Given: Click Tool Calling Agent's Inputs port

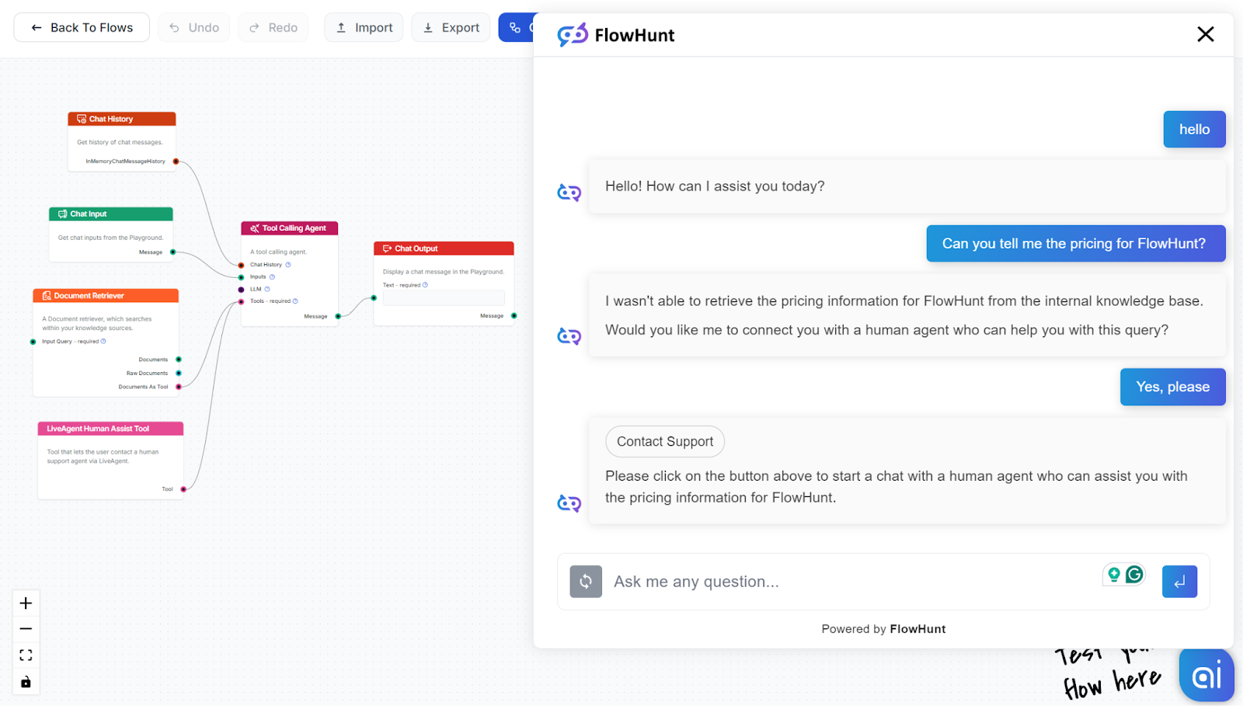Looking at the screenshot, I should (x=242, y=277).
